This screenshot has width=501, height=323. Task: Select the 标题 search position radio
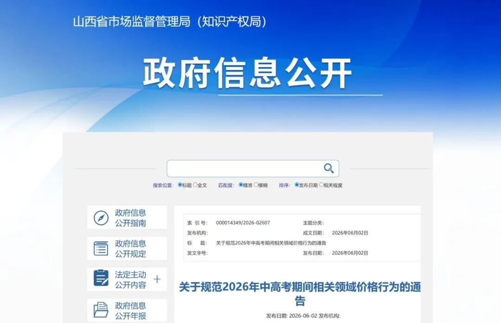coord(180,185)
